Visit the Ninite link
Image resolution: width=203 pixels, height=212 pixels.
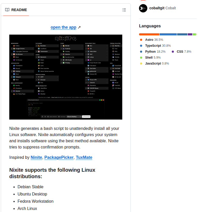click(x=36, y=157)
